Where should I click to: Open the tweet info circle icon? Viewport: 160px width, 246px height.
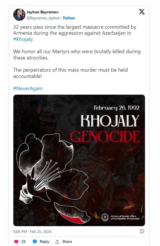click(x=142, y=231)
